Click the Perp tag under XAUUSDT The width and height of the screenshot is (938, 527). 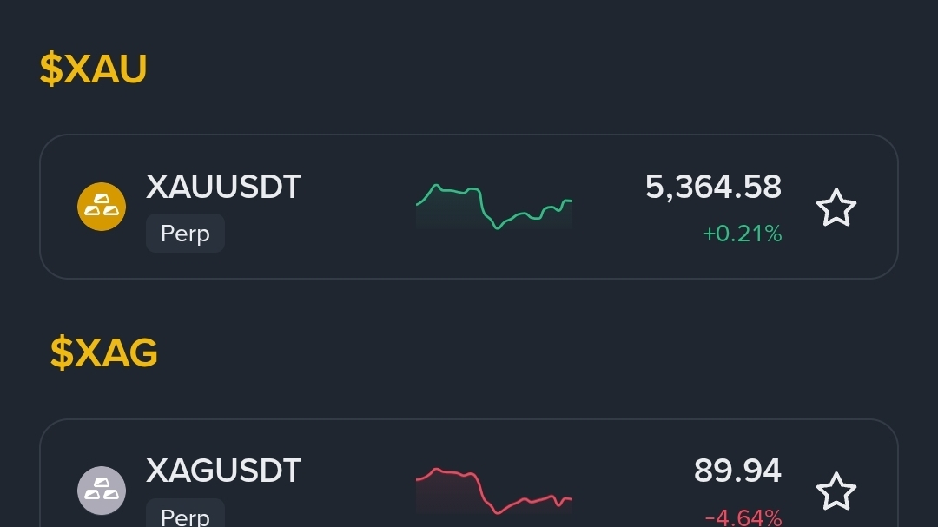pos(186,234)
